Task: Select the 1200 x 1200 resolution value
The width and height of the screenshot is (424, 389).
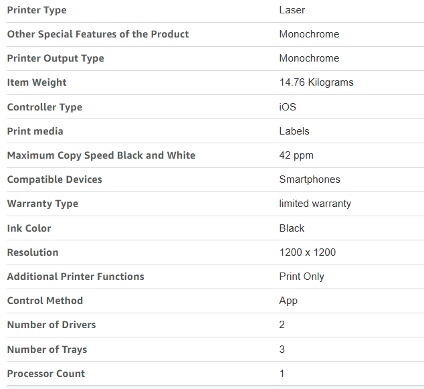Action: pos(308,252)
